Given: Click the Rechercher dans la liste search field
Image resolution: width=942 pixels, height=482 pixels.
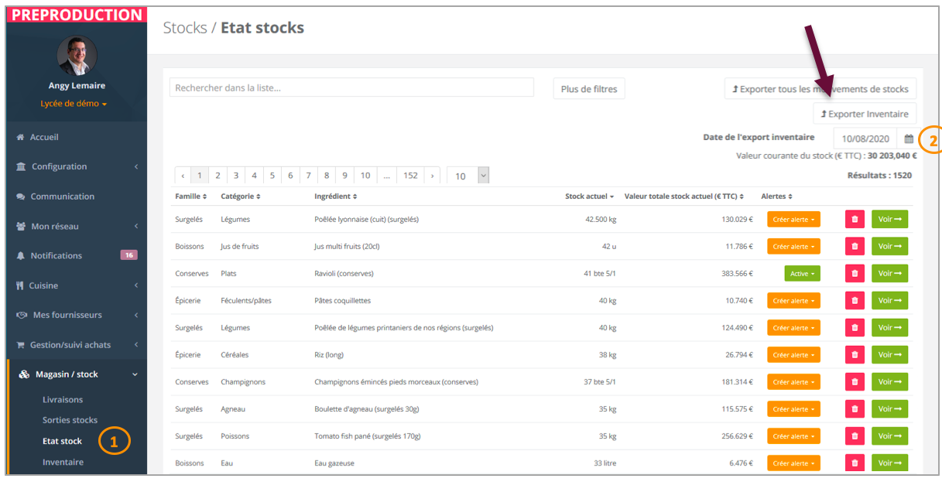Looking at the screenshot, I should [x=351, y=87].
